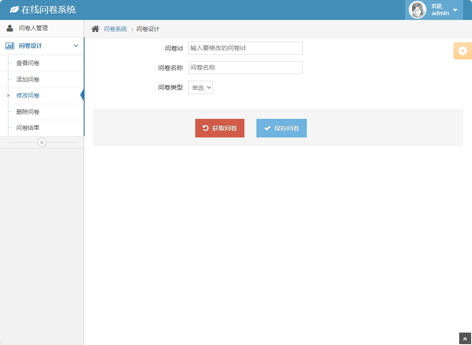
Task: Collapse the 问卷设计 submenu via its chevron
Action: pyautogui.click(x=76, y=46)
